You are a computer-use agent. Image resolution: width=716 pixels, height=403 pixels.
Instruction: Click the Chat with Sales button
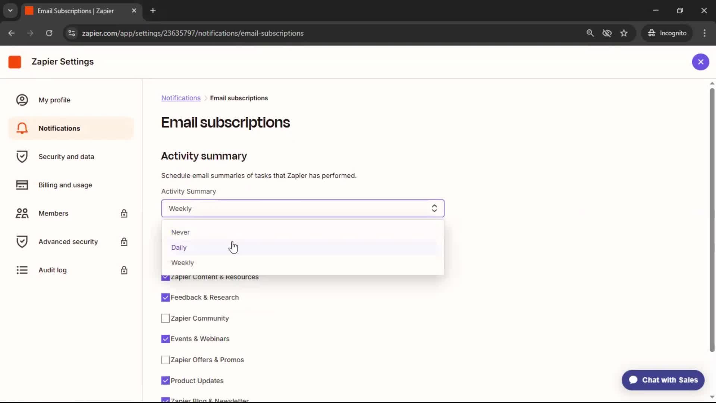(663, 380)
